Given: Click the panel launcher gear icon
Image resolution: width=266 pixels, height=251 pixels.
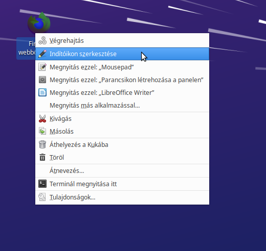Looking at the screenshot, I should [x=42, y=80].
